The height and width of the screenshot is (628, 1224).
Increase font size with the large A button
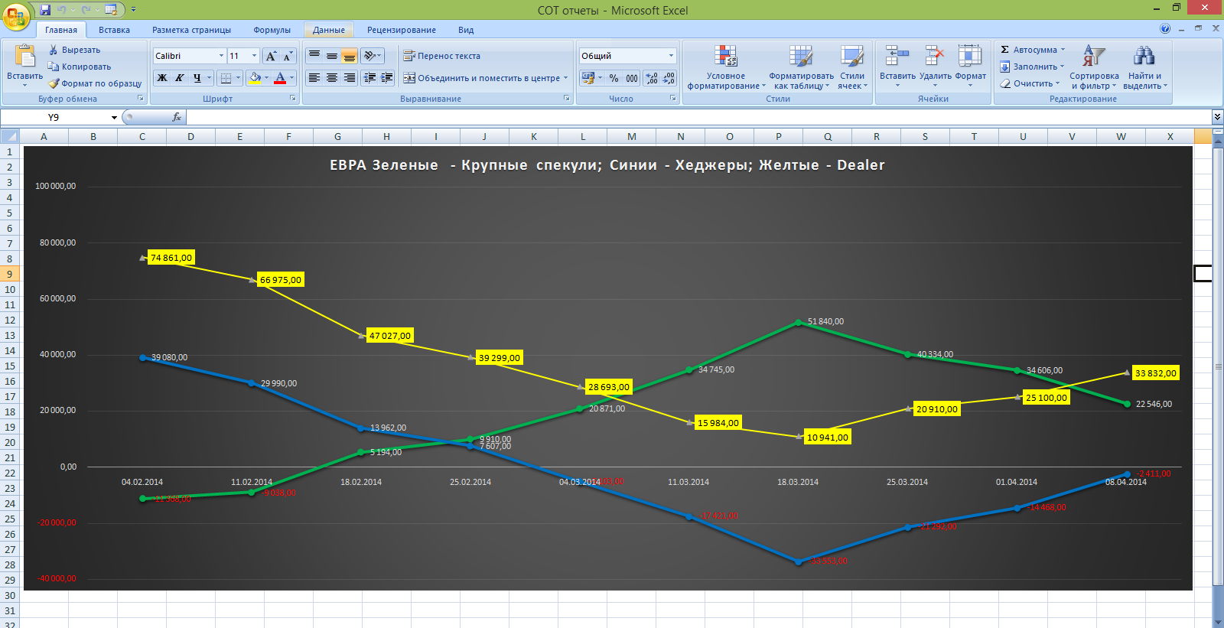(x=271, y=56)
